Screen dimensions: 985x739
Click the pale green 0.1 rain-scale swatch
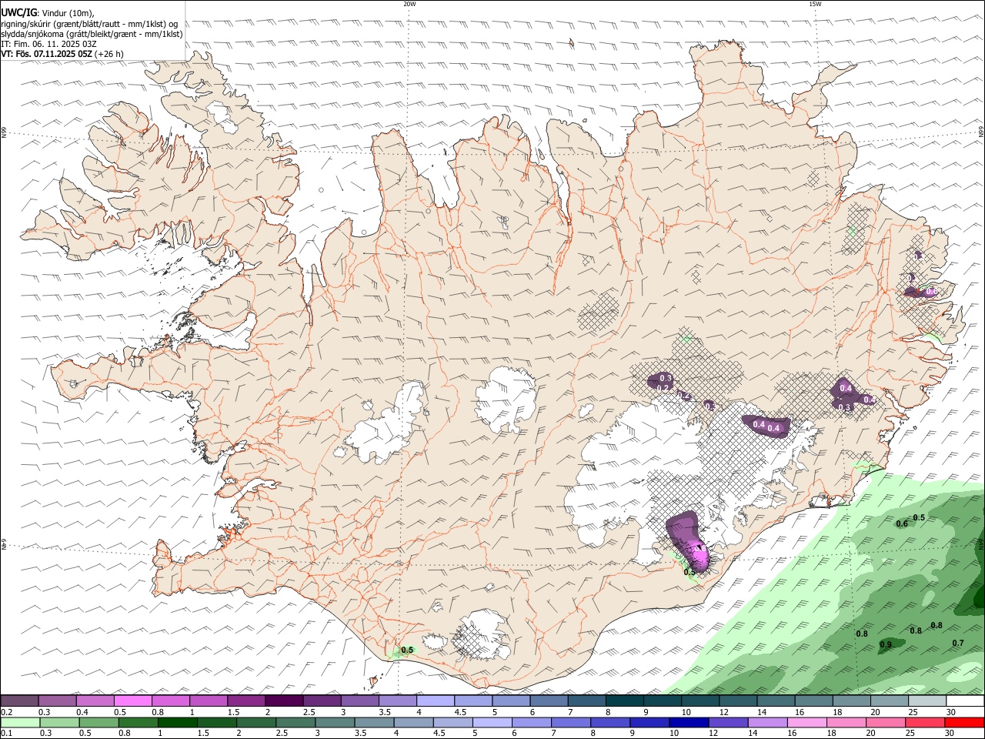click(20, 723)
